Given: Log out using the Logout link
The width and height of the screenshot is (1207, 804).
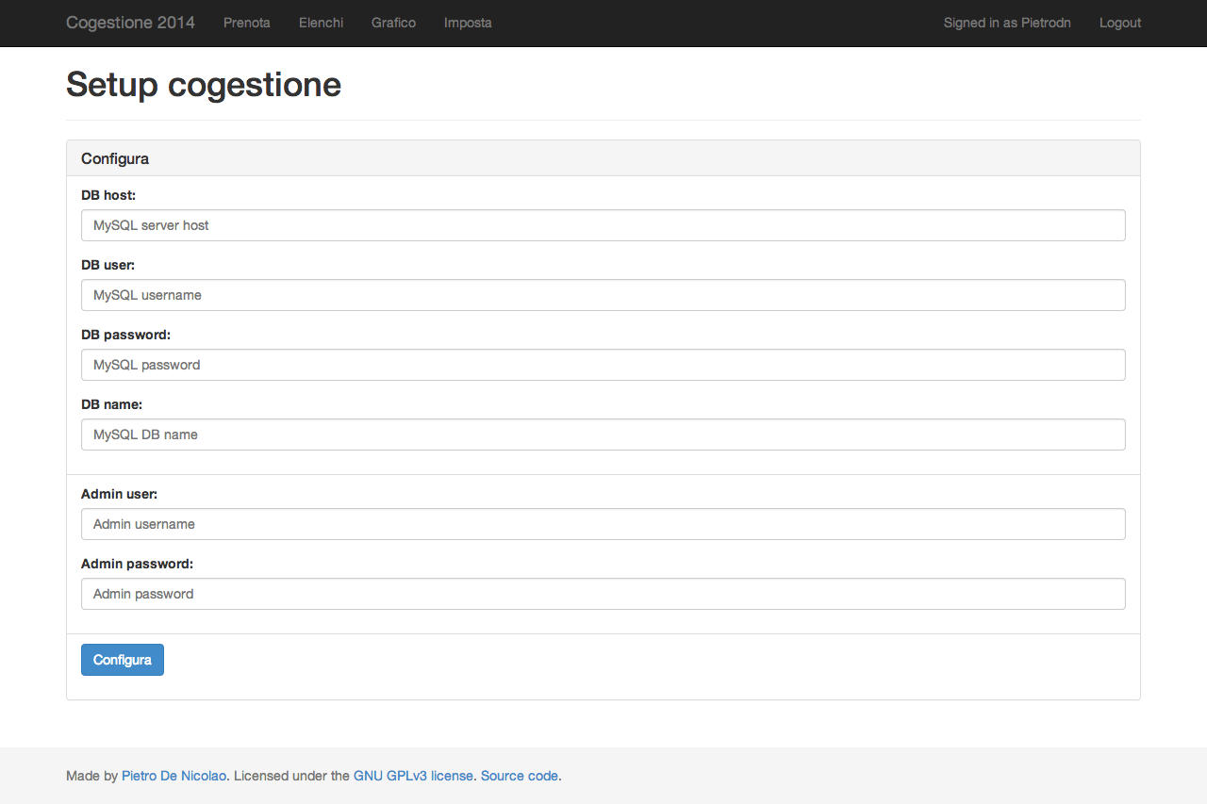Looking at the screenshot, I should coord(1120,23).
